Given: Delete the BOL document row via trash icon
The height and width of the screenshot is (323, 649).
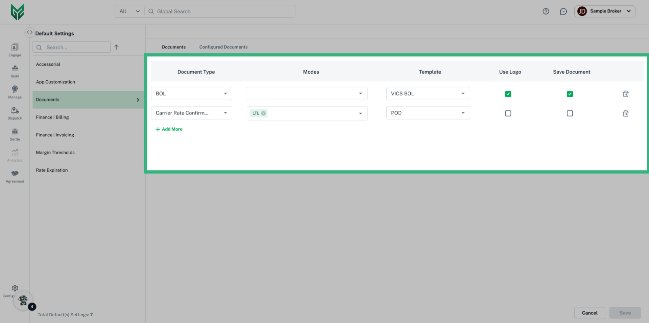Looking at the screenshot, I should point(626,94).
